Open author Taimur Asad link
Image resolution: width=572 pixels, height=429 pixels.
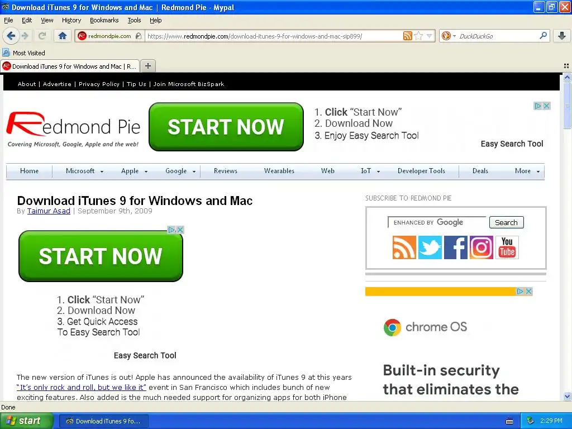click(49, 211)
